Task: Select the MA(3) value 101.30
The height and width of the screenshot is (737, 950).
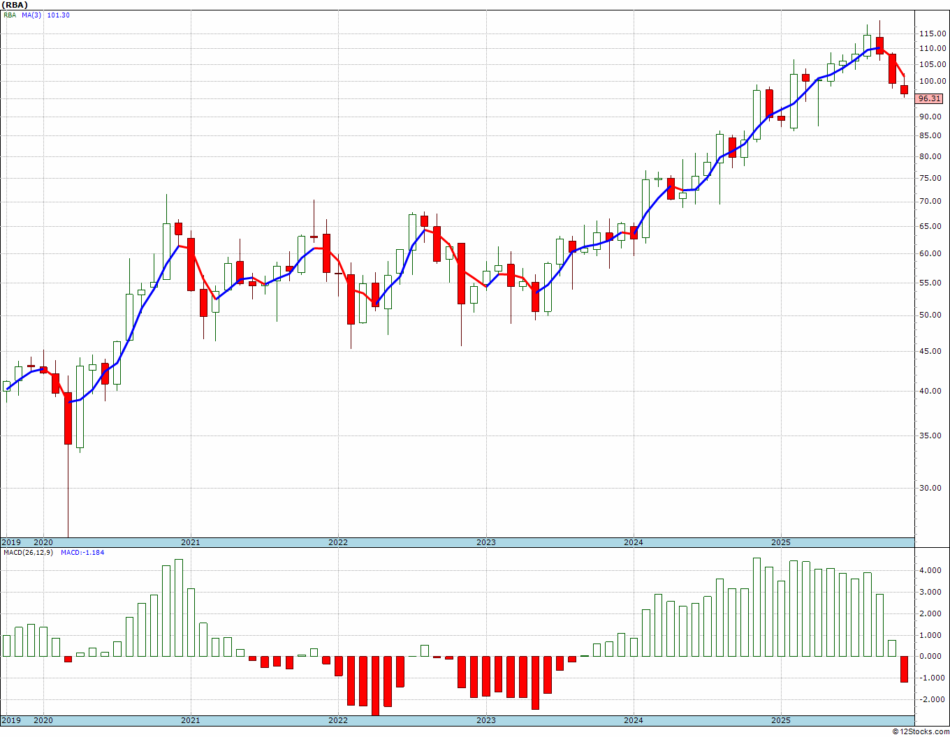Action: pyautogui.click(x=58, y=15)
